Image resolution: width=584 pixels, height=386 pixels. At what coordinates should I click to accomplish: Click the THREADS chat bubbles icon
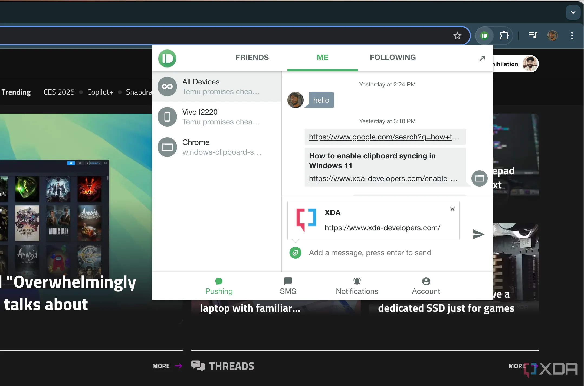pos(198,366)
